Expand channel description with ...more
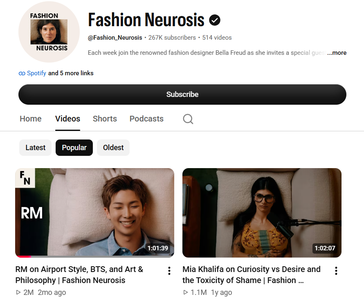364x299 pixels. (337, 53)
